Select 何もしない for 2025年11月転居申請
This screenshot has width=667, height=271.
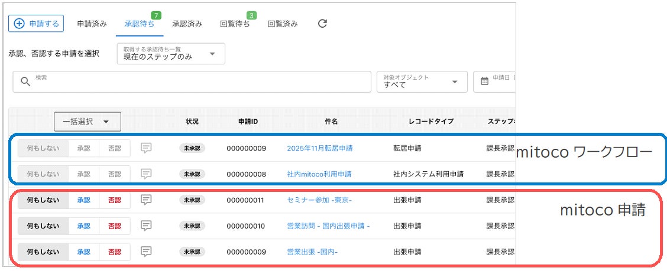coord(43,149)
